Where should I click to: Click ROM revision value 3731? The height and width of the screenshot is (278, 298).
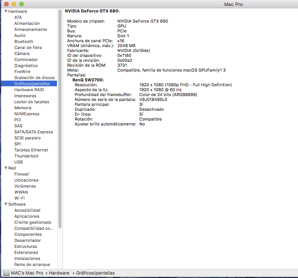pyautogui.click(x=122, y=65)
